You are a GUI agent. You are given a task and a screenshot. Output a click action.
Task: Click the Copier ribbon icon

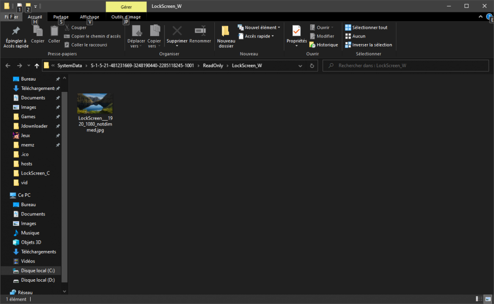point(38,34)
